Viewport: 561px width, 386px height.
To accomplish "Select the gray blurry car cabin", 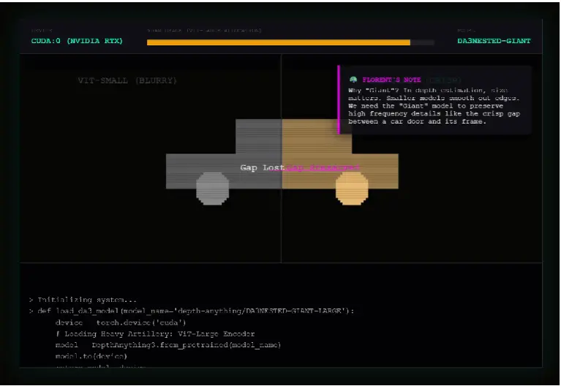I will click(x=258, y=137).
